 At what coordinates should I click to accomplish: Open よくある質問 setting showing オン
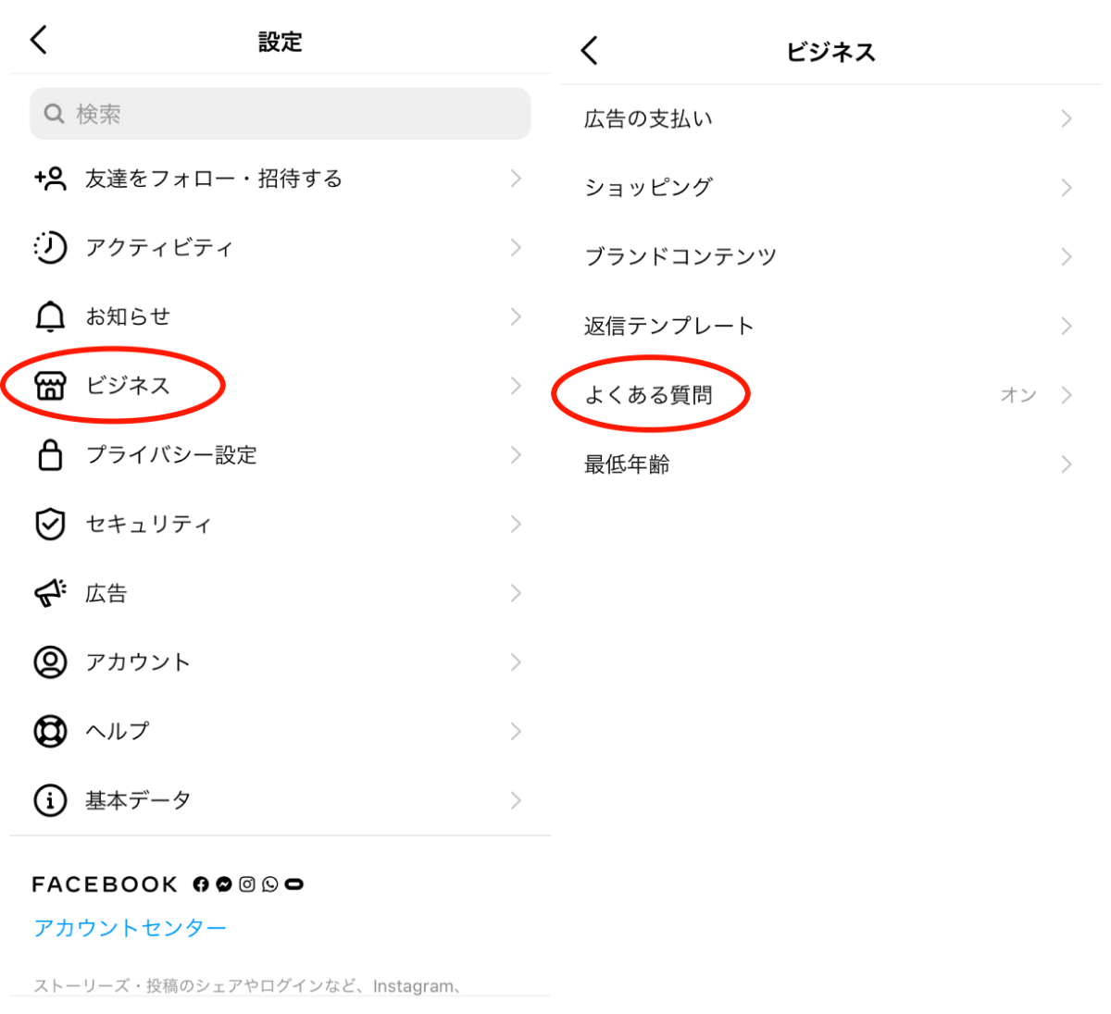coord(830,395)
